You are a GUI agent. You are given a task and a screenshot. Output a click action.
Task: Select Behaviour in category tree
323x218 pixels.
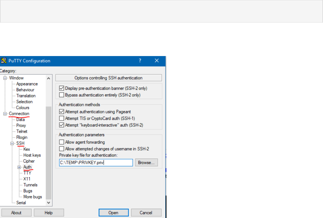tap(25, 90)
